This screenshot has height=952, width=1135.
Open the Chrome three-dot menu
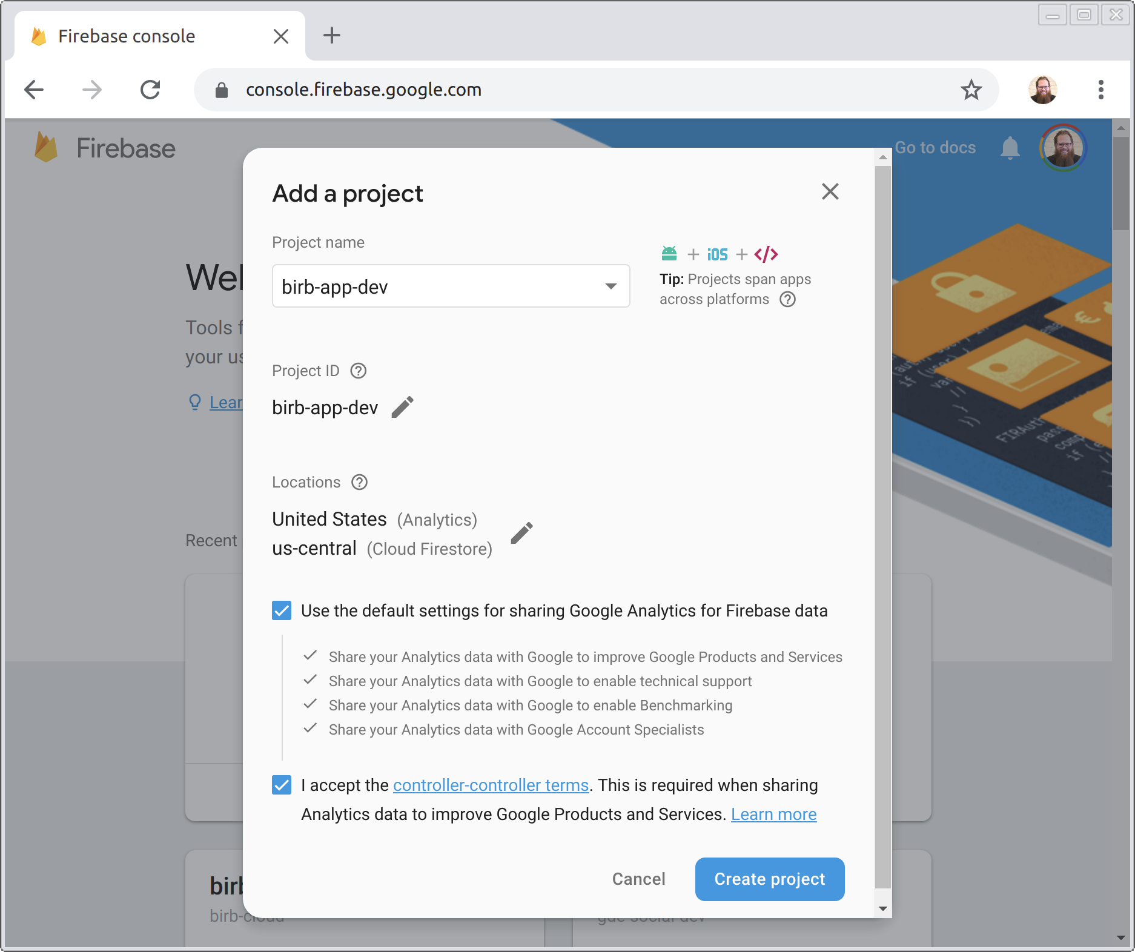click(1102, 89)
